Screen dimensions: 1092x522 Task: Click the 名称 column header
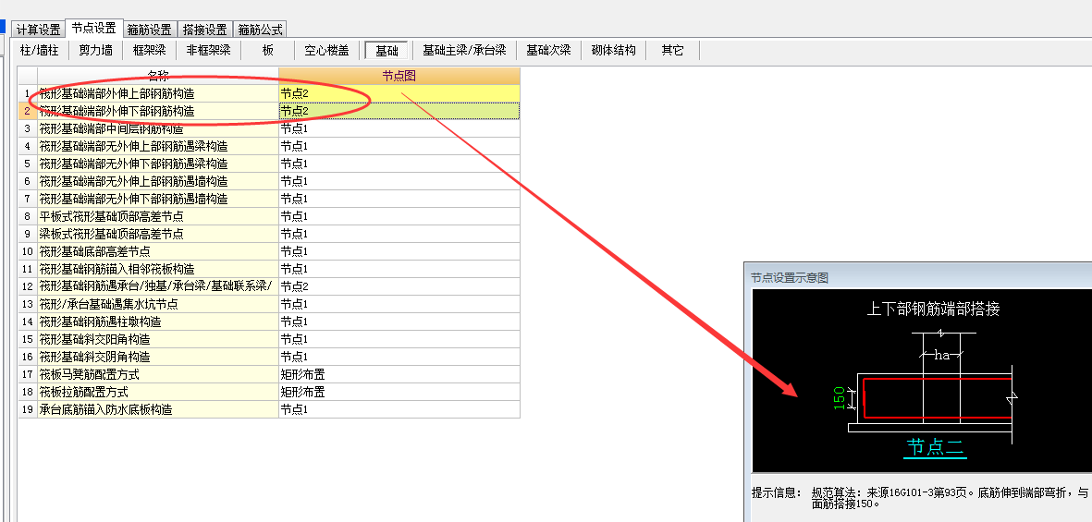click(158, 76)
